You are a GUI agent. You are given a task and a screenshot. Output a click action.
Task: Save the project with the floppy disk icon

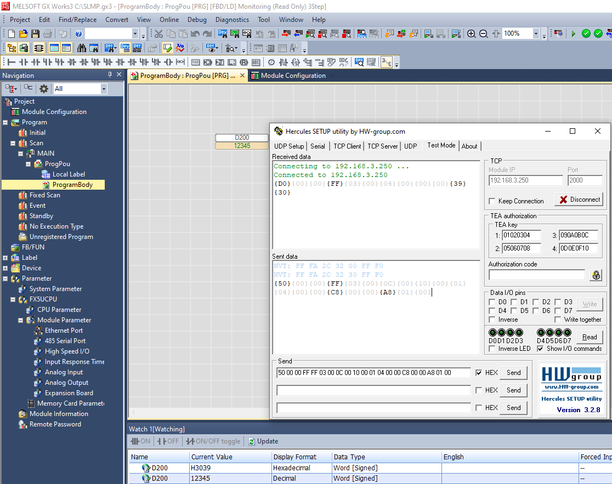[x=35, y=34]
